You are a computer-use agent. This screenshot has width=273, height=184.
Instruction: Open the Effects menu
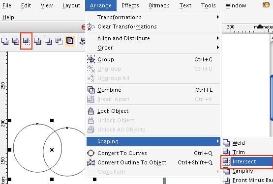click(130, 5)
